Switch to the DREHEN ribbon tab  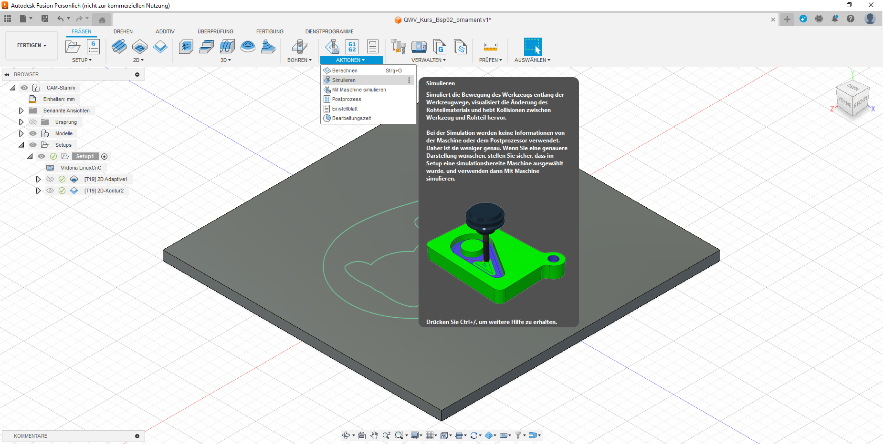point(123,31)
